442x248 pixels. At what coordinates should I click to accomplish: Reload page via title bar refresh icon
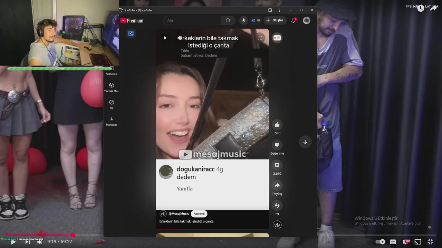(121, 10)
